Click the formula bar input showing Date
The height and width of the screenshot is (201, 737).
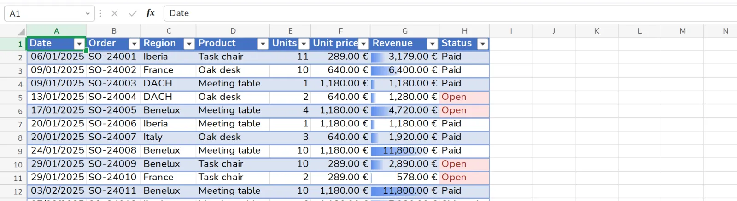pyautogui.click(x=450, y=13)
